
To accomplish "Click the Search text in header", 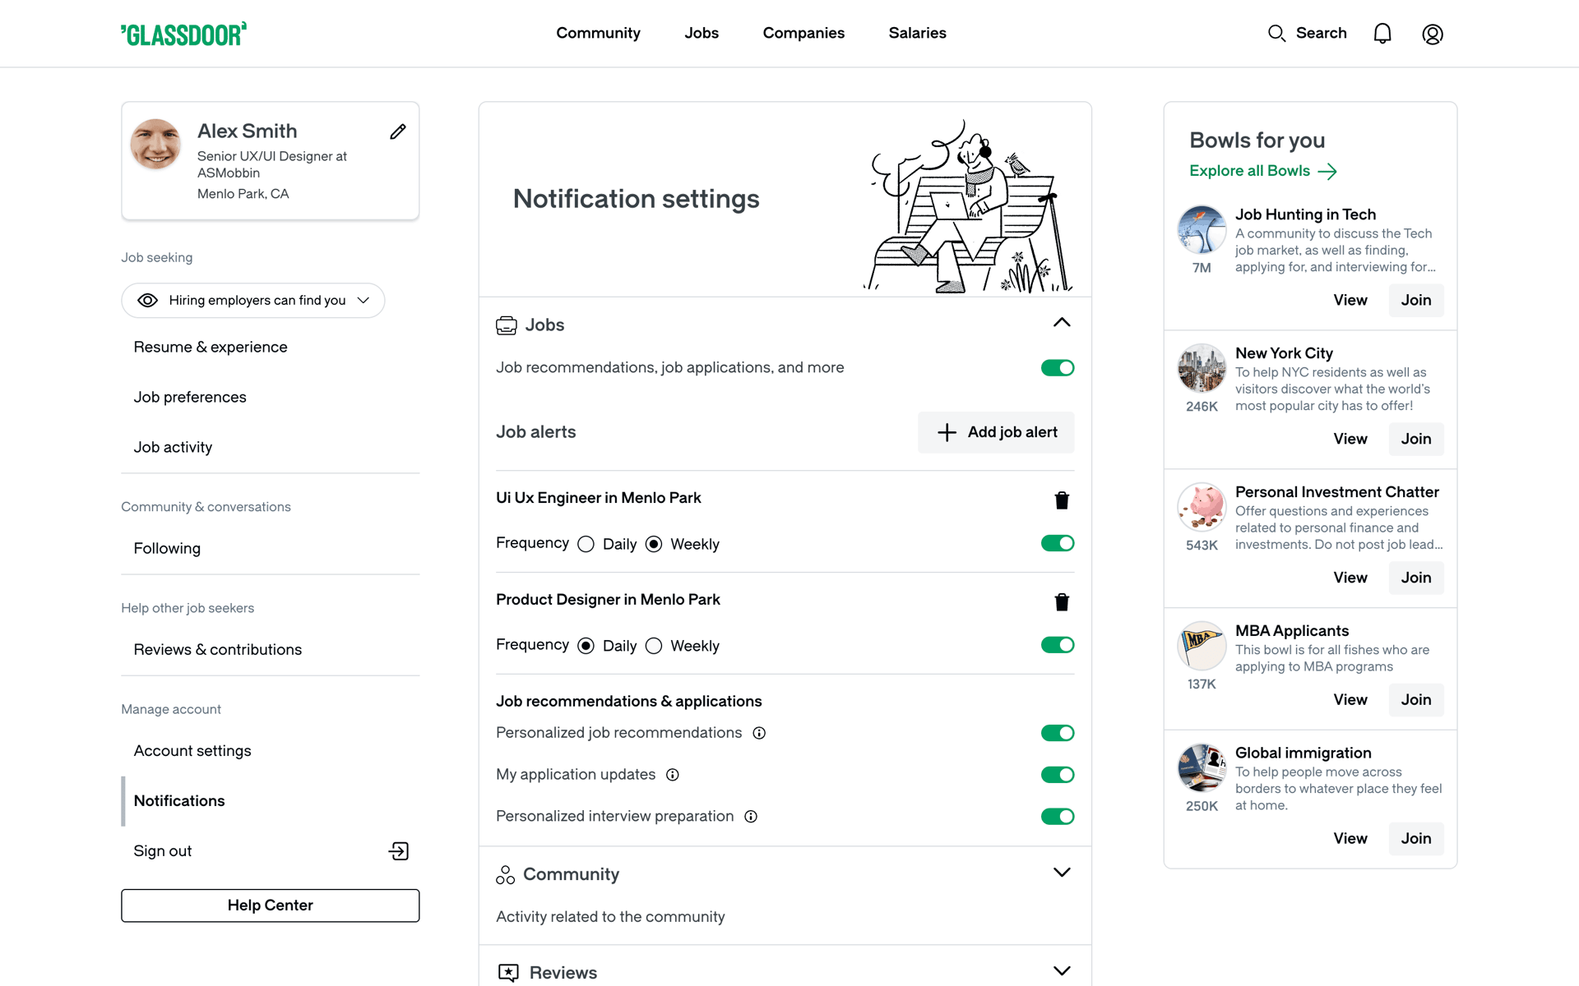I will [x=1322, y=34].
